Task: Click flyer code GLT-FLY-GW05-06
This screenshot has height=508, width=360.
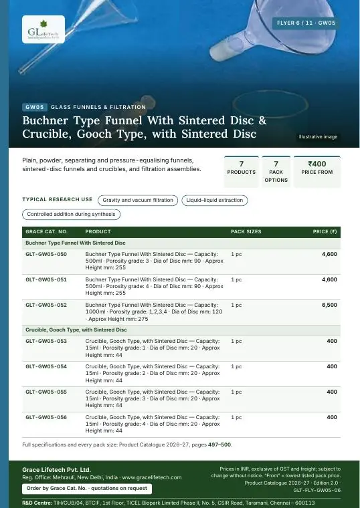Action: tap(317, 490)
